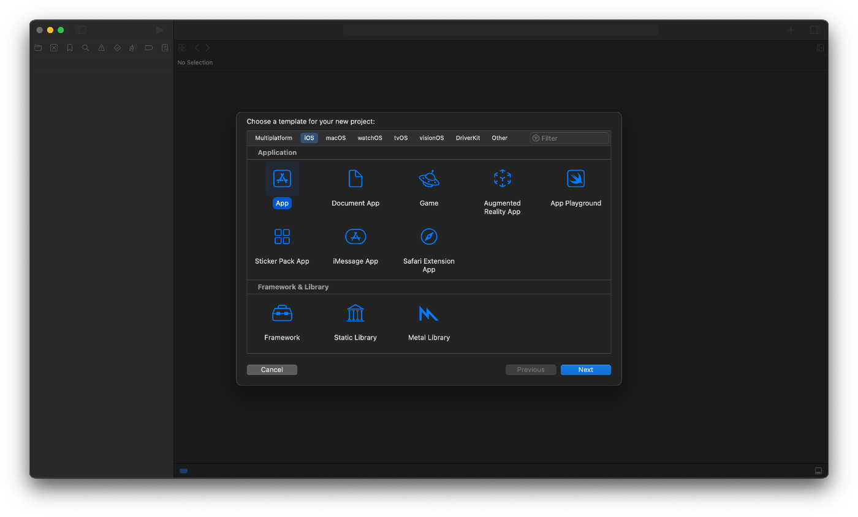Choose the Sticker Pack App icon
The height and width of the screenshot is (517, 858).
[x=282, y=237]
